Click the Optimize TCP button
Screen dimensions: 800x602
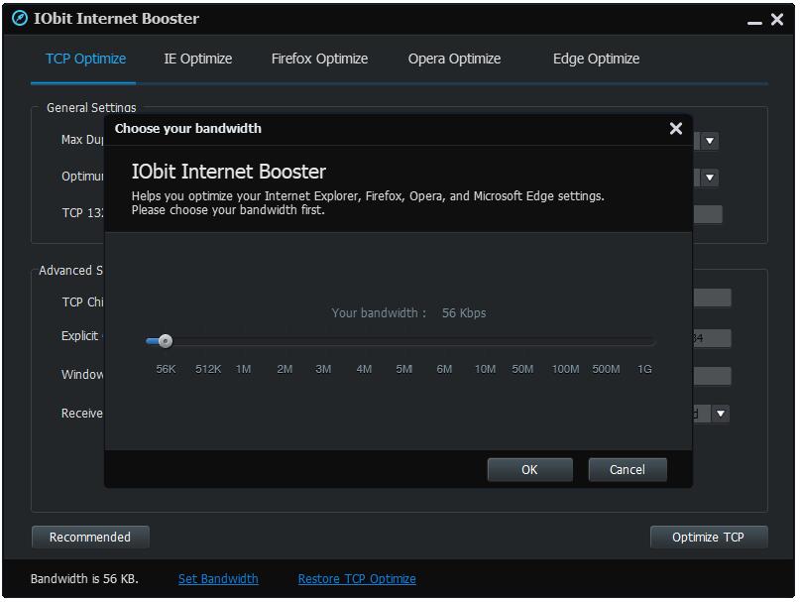pos(708,537)
